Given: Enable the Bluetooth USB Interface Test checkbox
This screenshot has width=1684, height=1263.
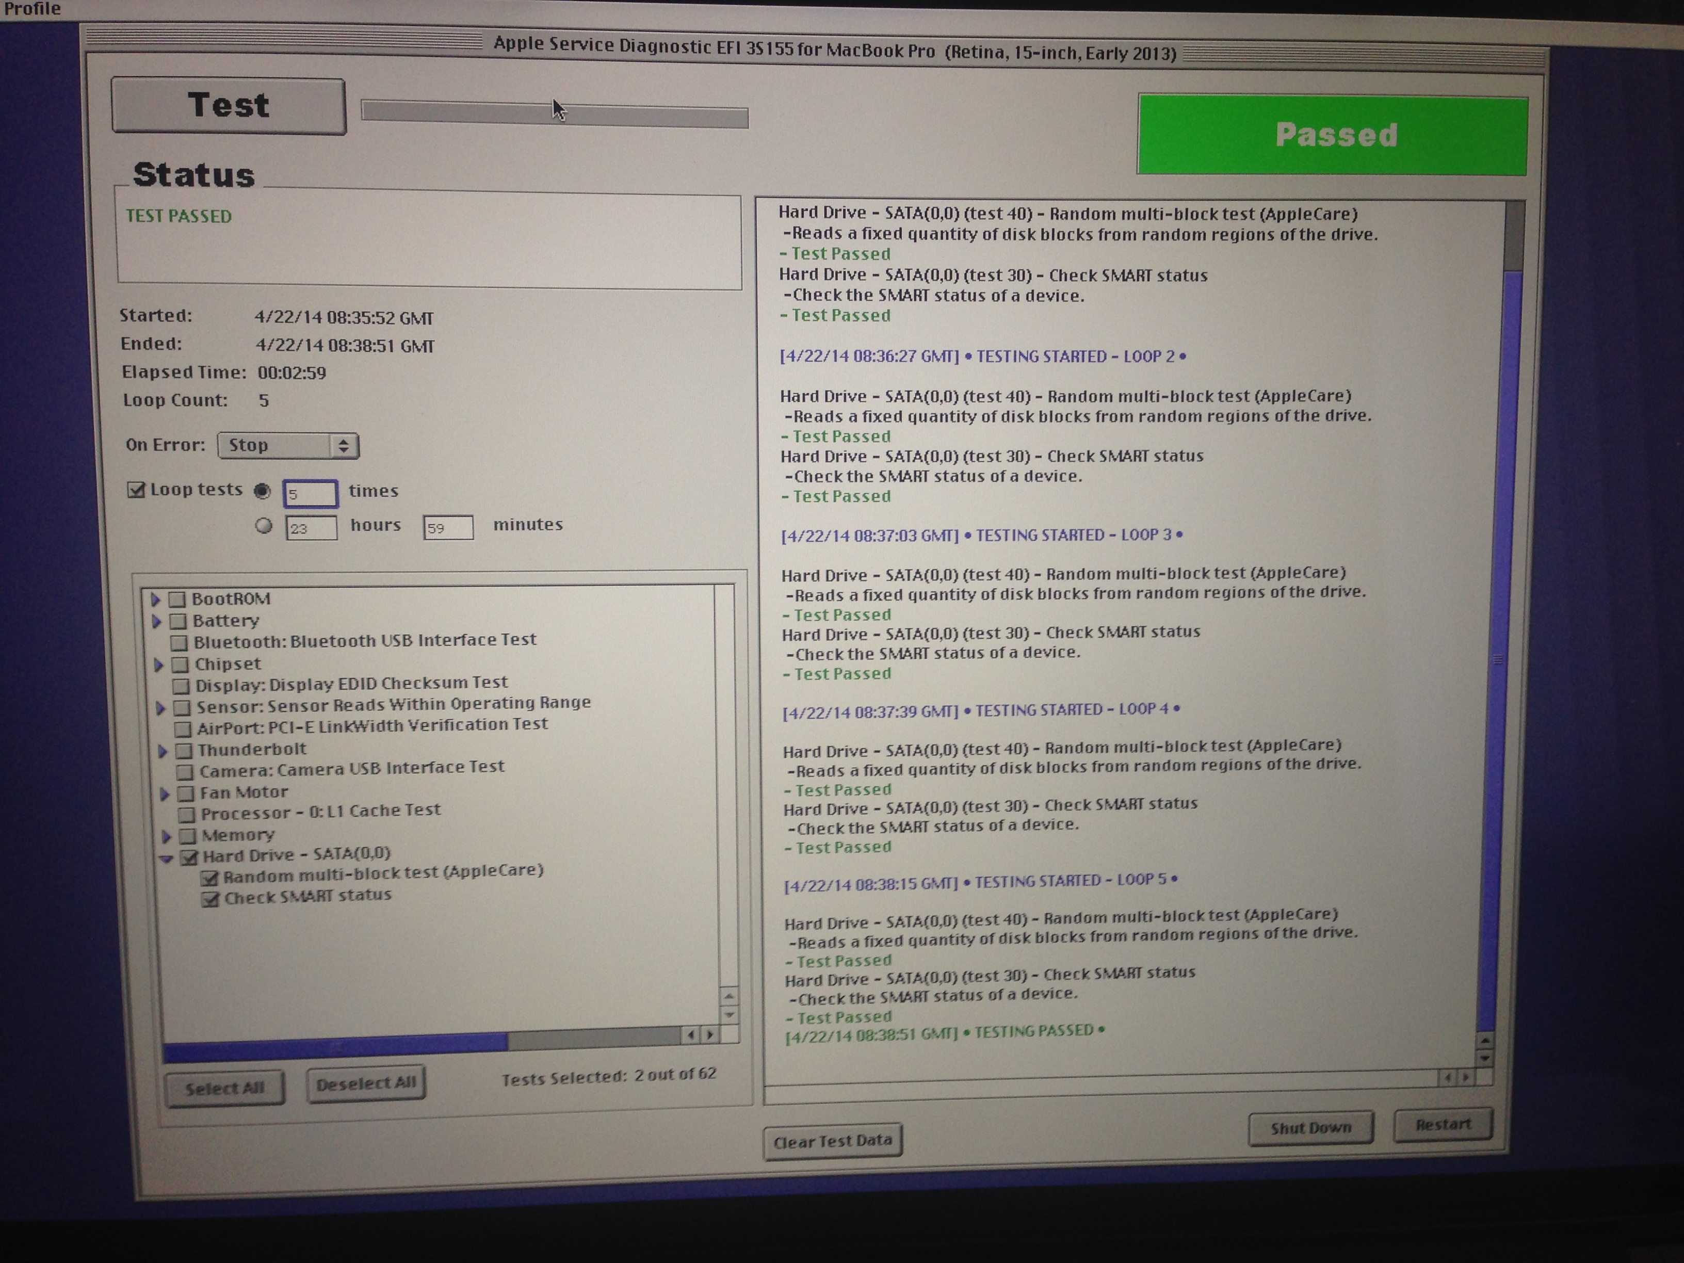Looking at the screenshot, I should point(179,642).
